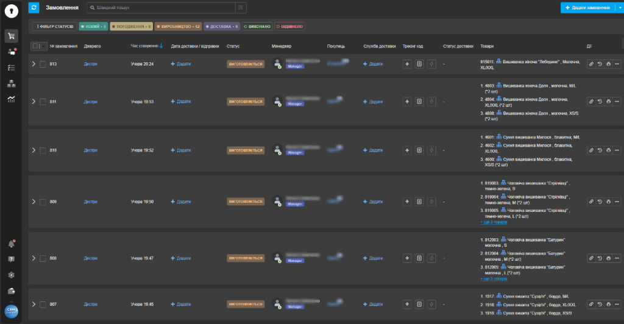The width and height of the screenshot is (624, 324).
Task: Expand order 807 row details
Action: (x=34, y=304)
